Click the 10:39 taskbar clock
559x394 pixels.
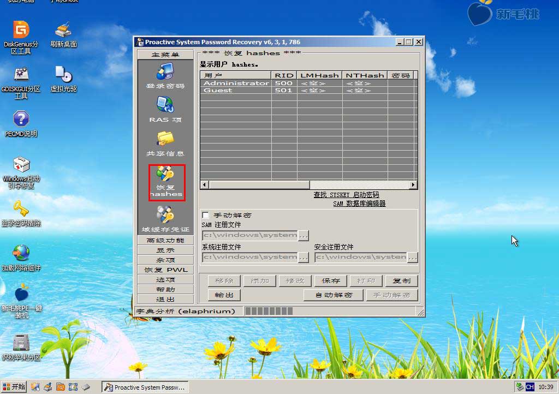[x=545, y=387]
